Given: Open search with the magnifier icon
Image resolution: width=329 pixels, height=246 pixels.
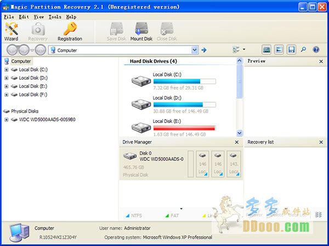Looking at the screenshot, I should click(303, 49).
